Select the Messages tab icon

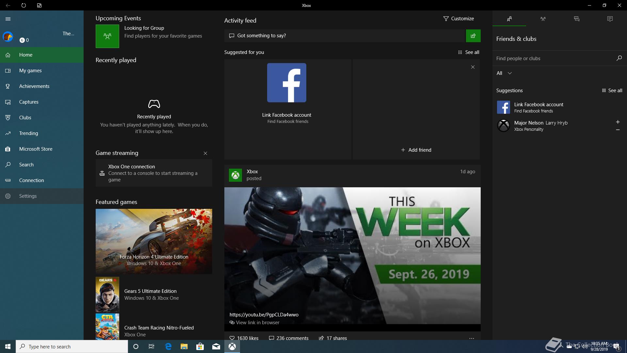[577, 19]
